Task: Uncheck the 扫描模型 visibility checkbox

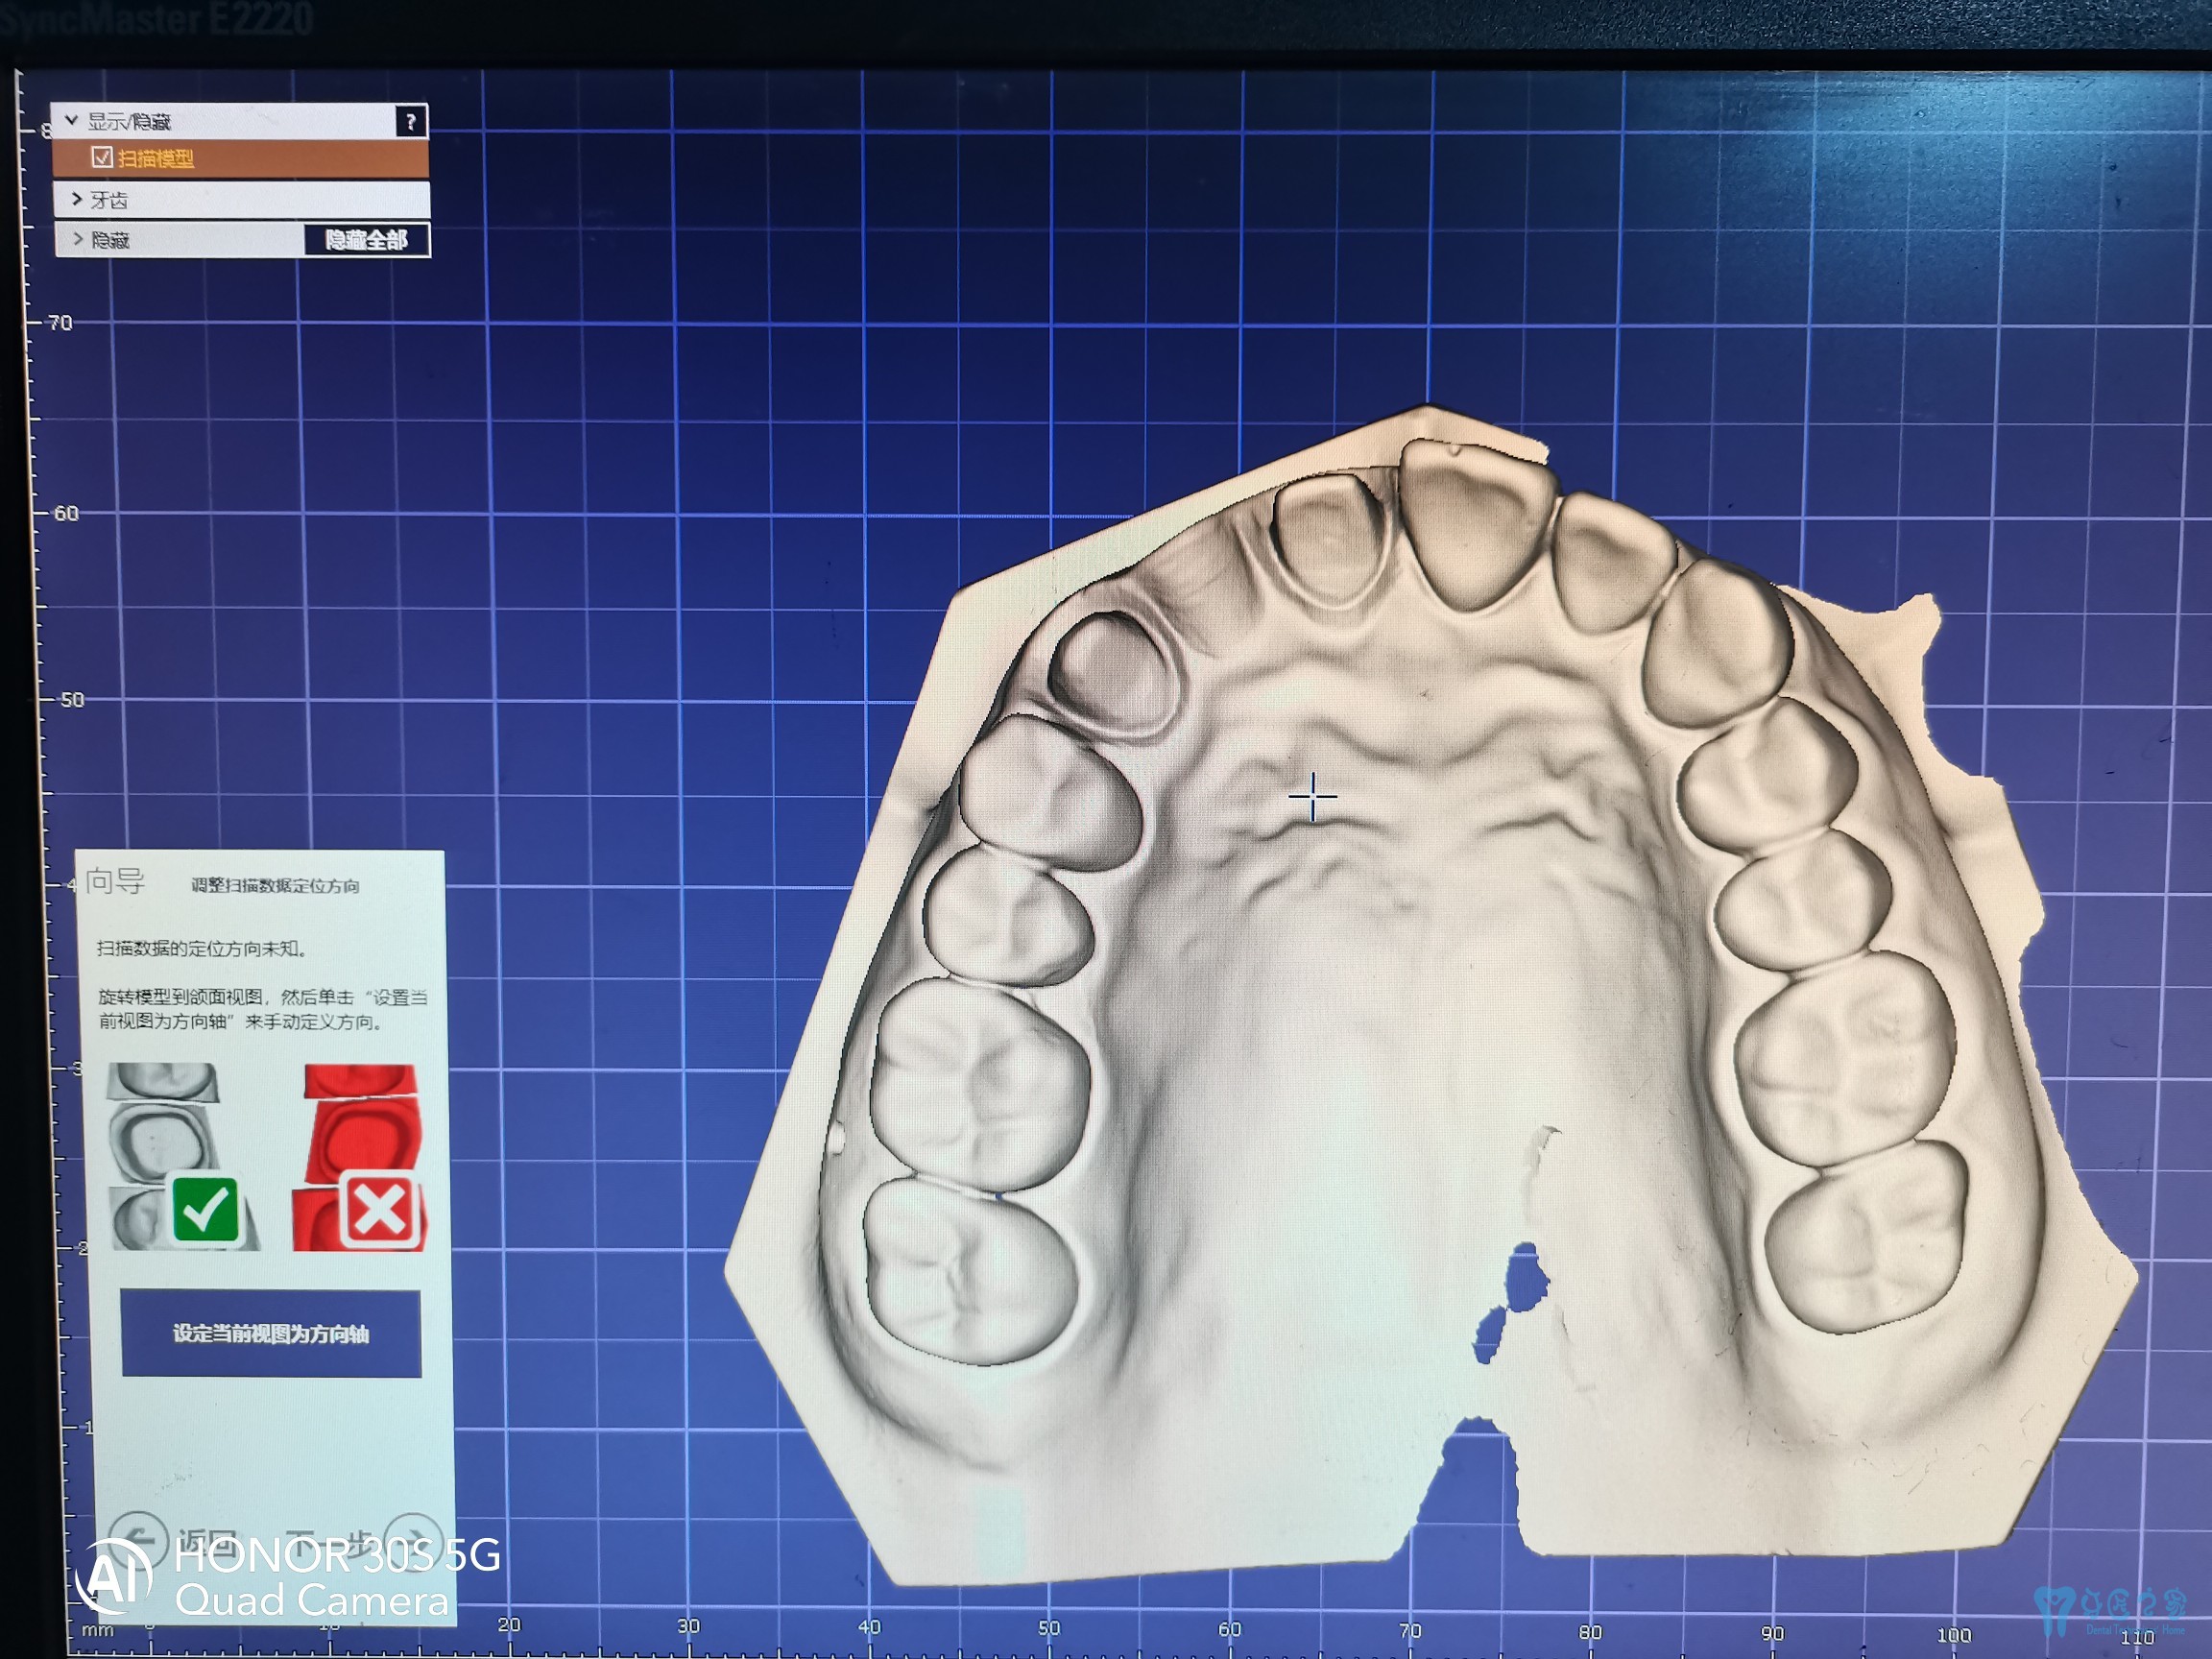Action: click(x=102, y=157)
